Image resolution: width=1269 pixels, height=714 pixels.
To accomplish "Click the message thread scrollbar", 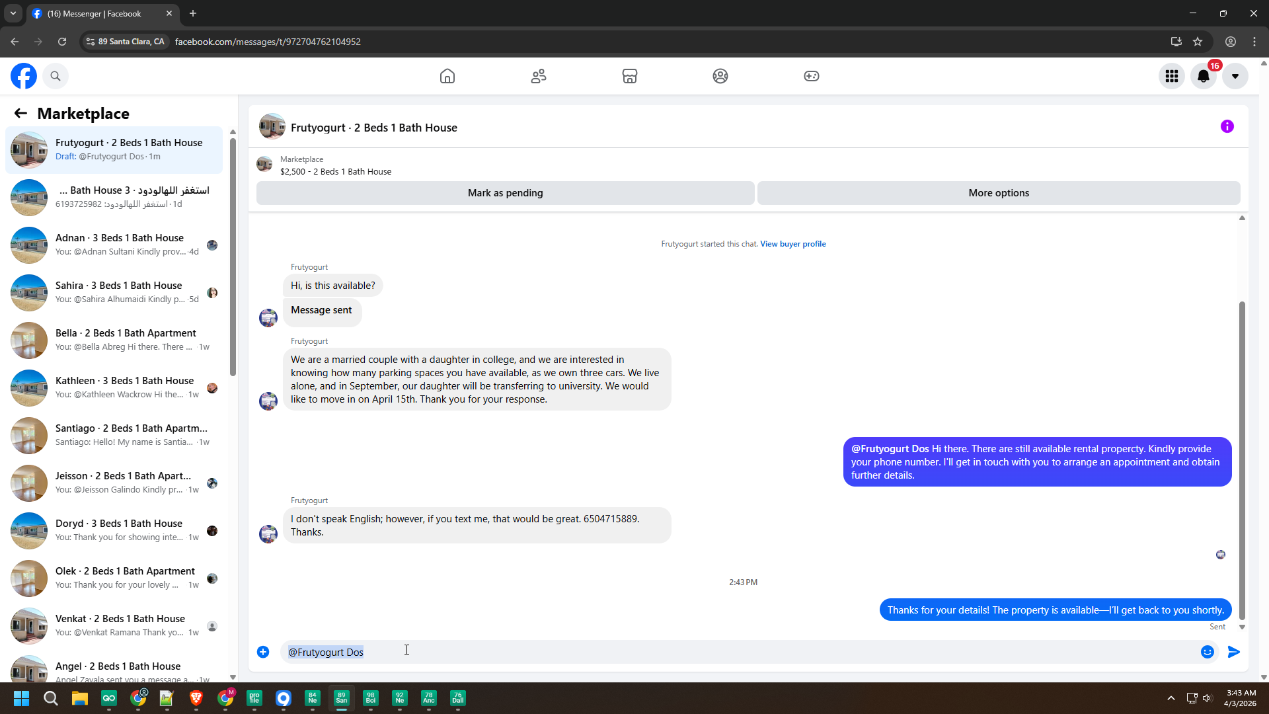I will click(x=1242, y=459).
